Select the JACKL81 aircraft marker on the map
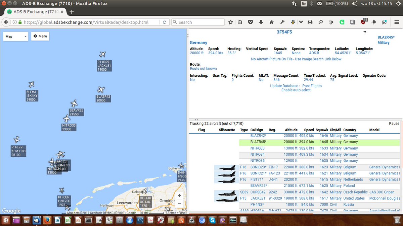The image size is (403, 226). pyautogui.click(x=103, y=55)
